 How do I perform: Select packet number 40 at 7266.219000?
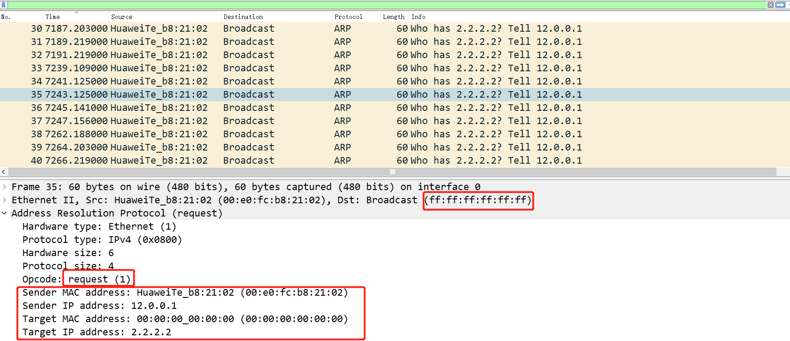[395, 161]
